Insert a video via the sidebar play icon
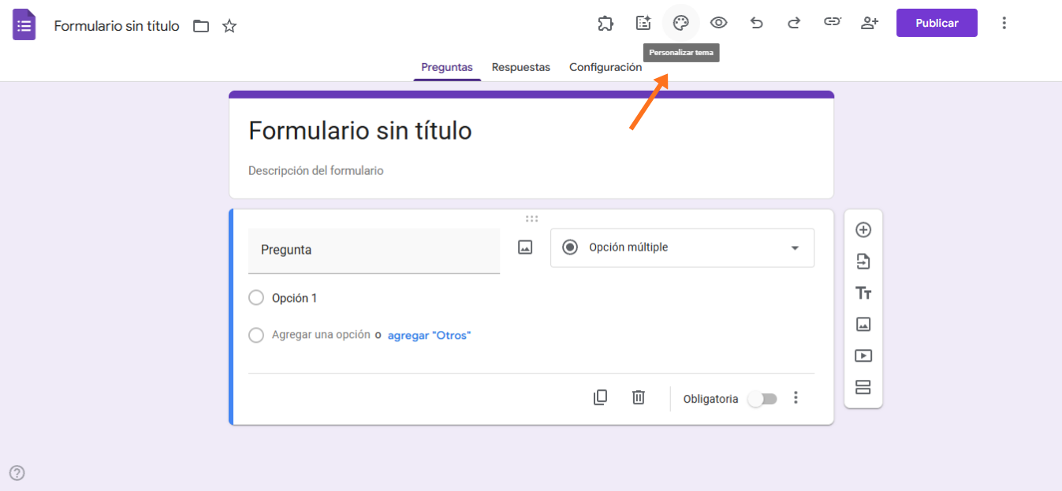 [863, 355]
